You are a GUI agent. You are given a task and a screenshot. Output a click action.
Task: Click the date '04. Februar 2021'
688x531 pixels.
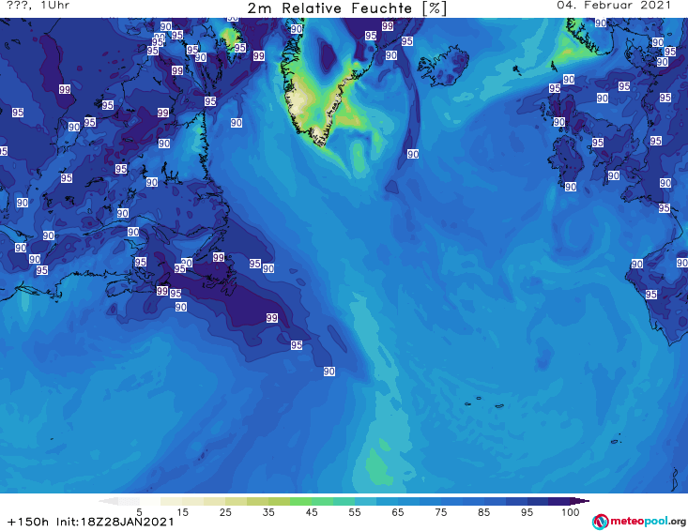point(614,6)
